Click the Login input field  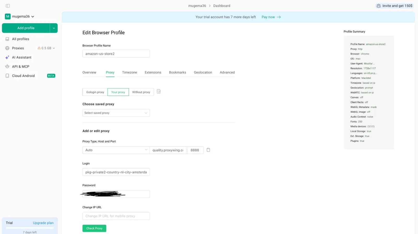(x=116, y=172)
